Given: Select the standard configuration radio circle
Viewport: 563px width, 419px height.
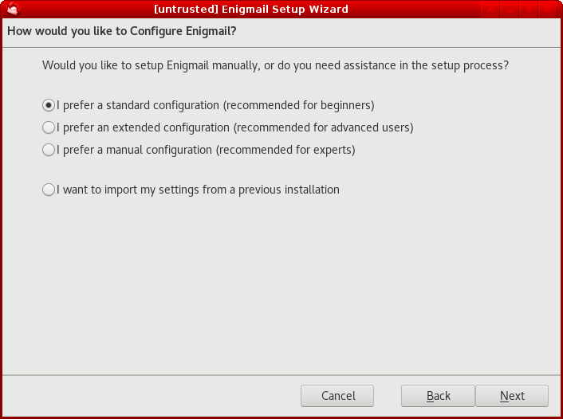Looking at the screenshot, I should click(49, 105).
